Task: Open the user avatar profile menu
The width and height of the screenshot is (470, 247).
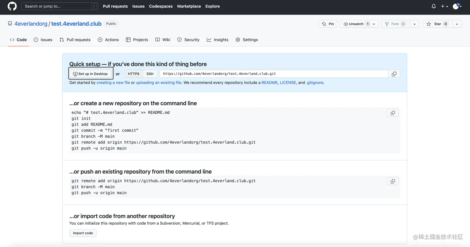Action: pos(457,6)
